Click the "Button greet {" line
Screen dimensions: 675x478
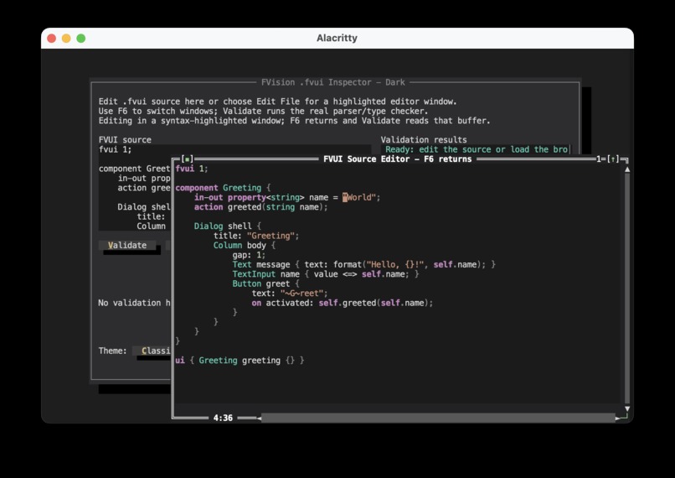pyautogui.click(x=265, y=283)
